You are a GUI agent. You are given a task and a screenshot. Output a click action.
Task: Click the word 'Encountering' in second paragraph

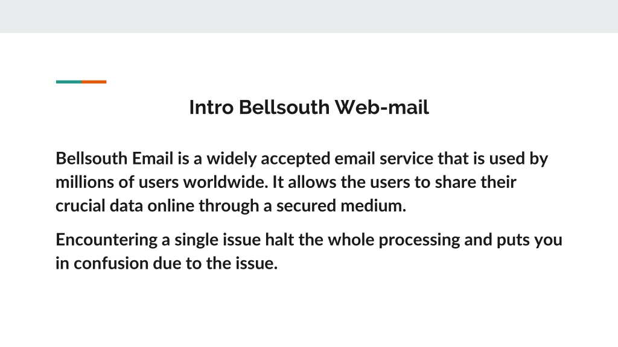tap(106, 240)
